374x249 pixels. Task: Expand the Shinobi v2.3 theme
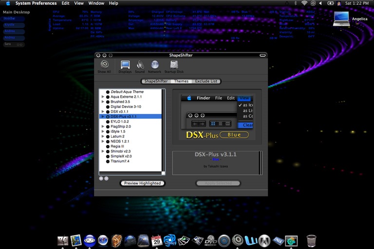coord(103,151)
